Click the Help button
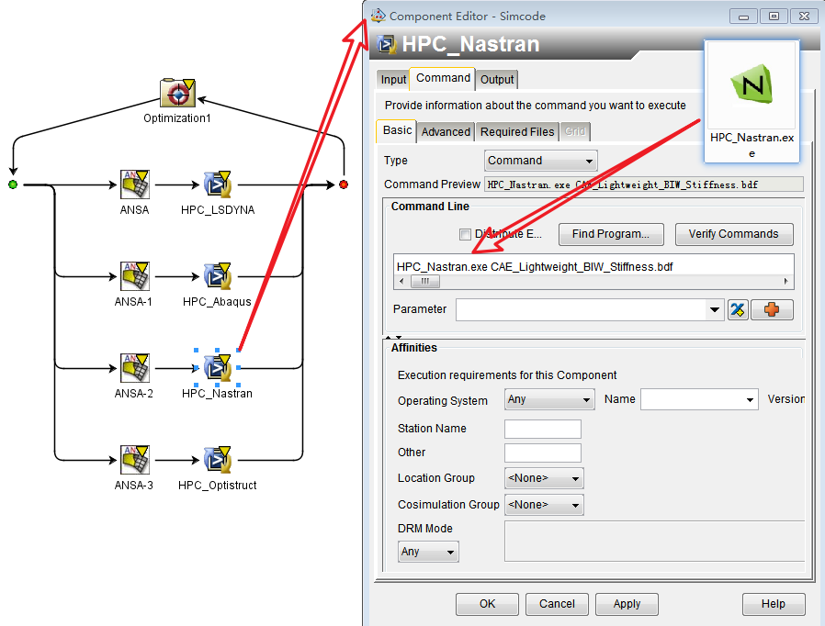Screen dimensions: 825x626 [x=774, y=604]
